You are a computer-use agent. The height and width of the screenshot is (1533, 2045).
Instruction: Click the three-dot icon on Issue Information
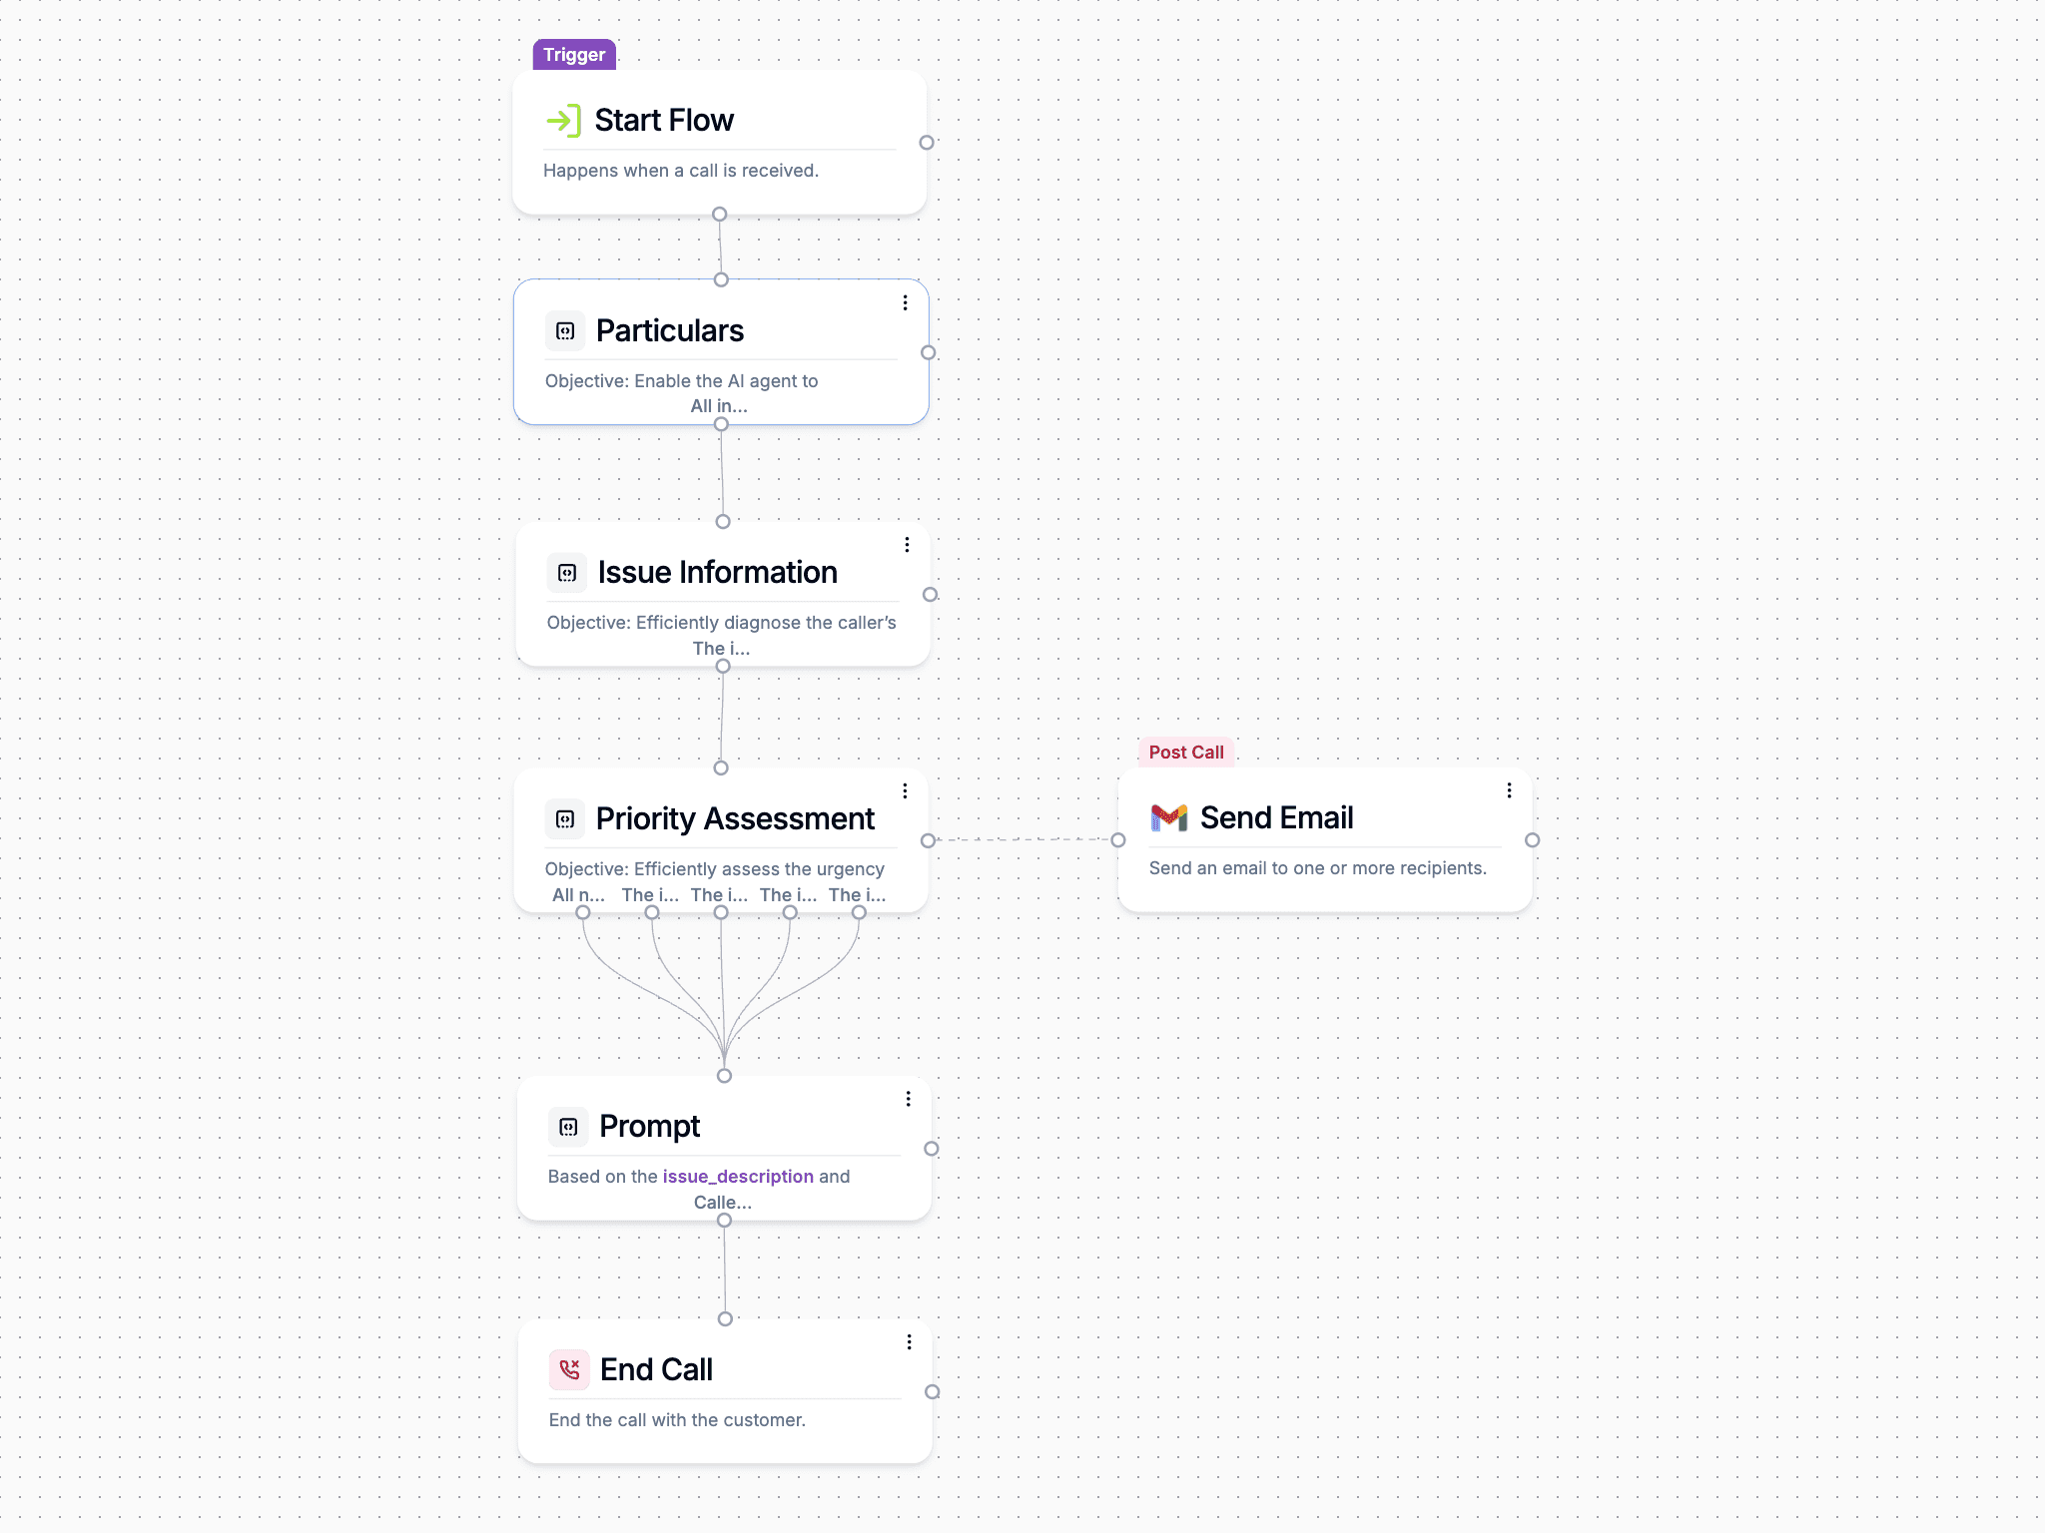(x=908, y=545)
